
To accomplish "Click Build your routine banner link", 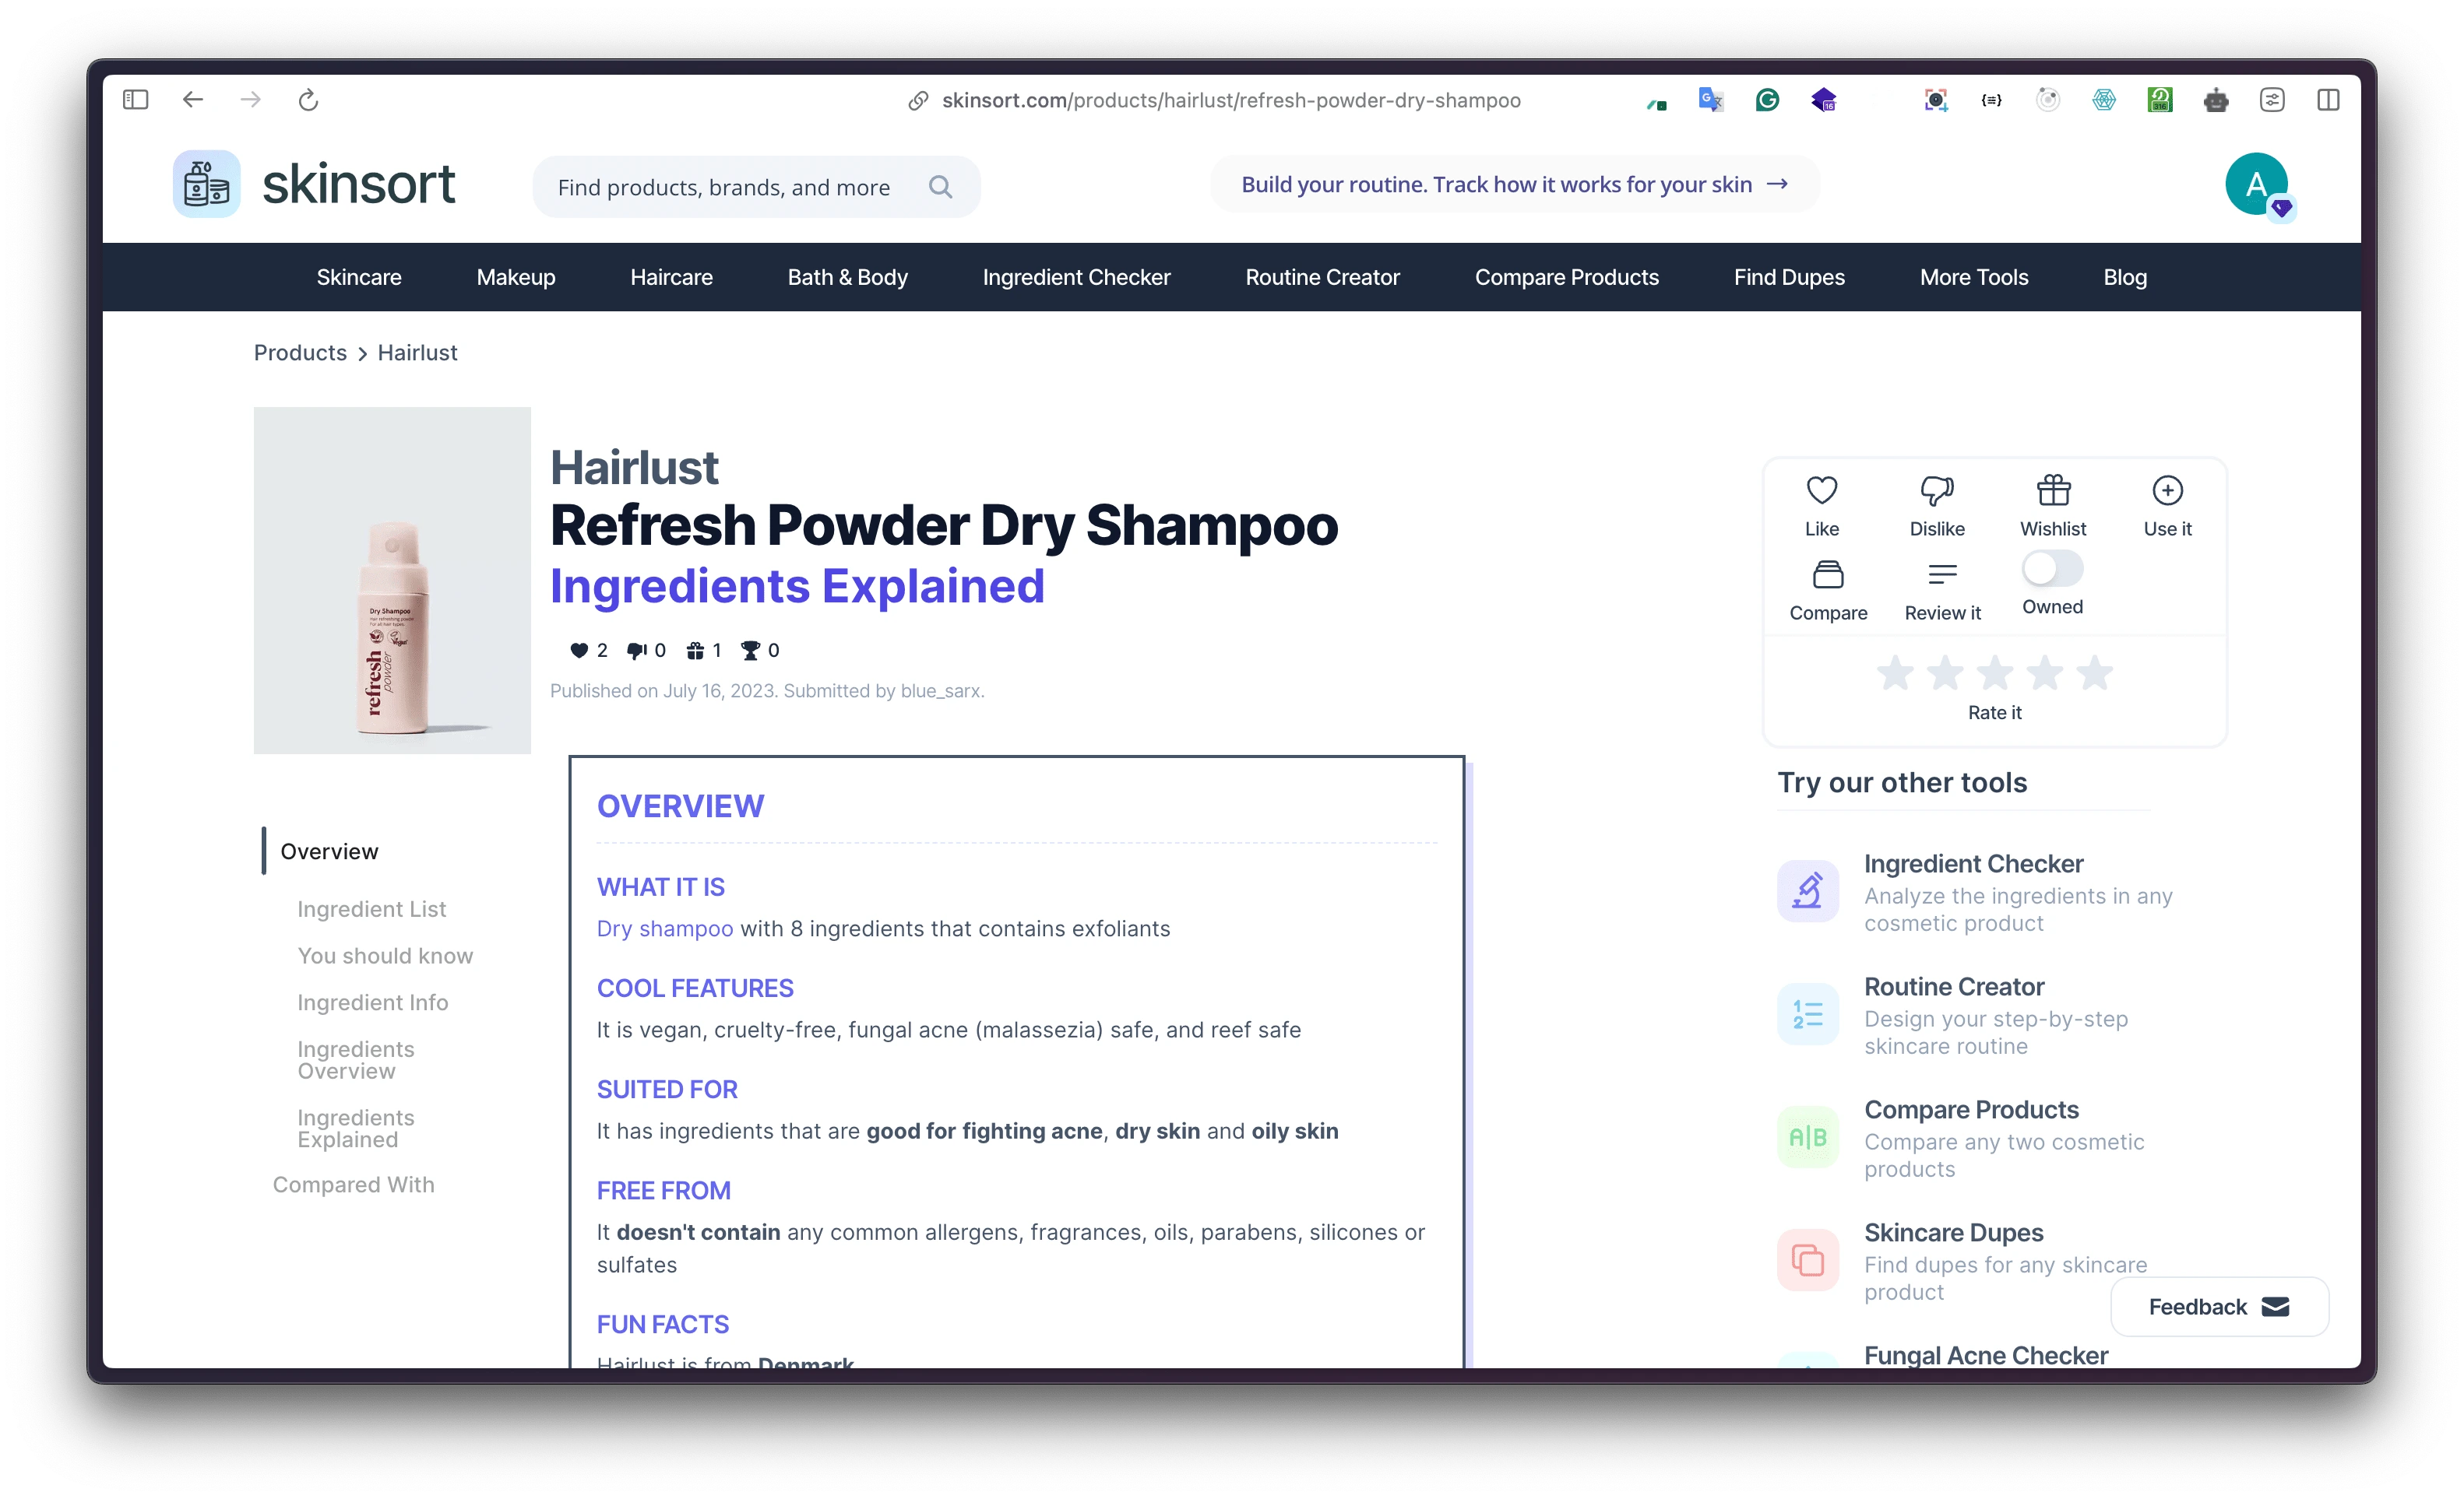I will click(x=1514, y=184).
